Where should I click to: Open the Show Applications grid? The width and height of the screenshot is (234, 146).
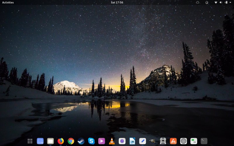pos(30,141)
